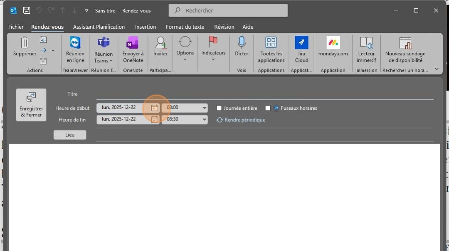This screenshot has width=449, height=251.
Task: Click the Rendre périodique link
Action: click(244, 120)
